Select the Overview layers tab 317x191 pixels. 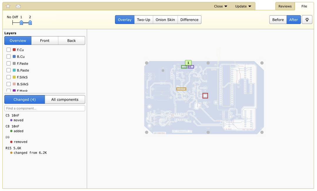tap(18, 40)
